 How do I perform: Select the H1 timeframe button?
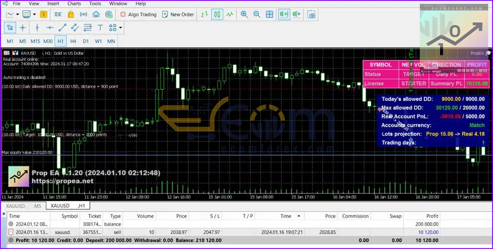click(x=60, y=41)
